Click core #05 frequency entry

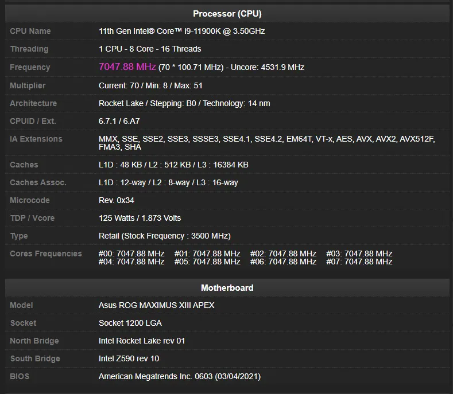pos(207,262)
